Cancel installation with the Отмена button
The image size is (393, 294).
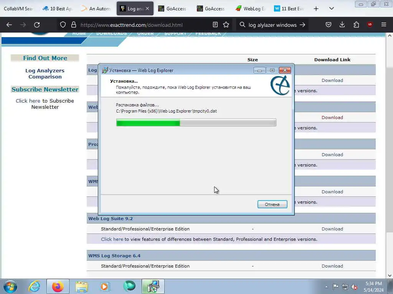[272, 204]
